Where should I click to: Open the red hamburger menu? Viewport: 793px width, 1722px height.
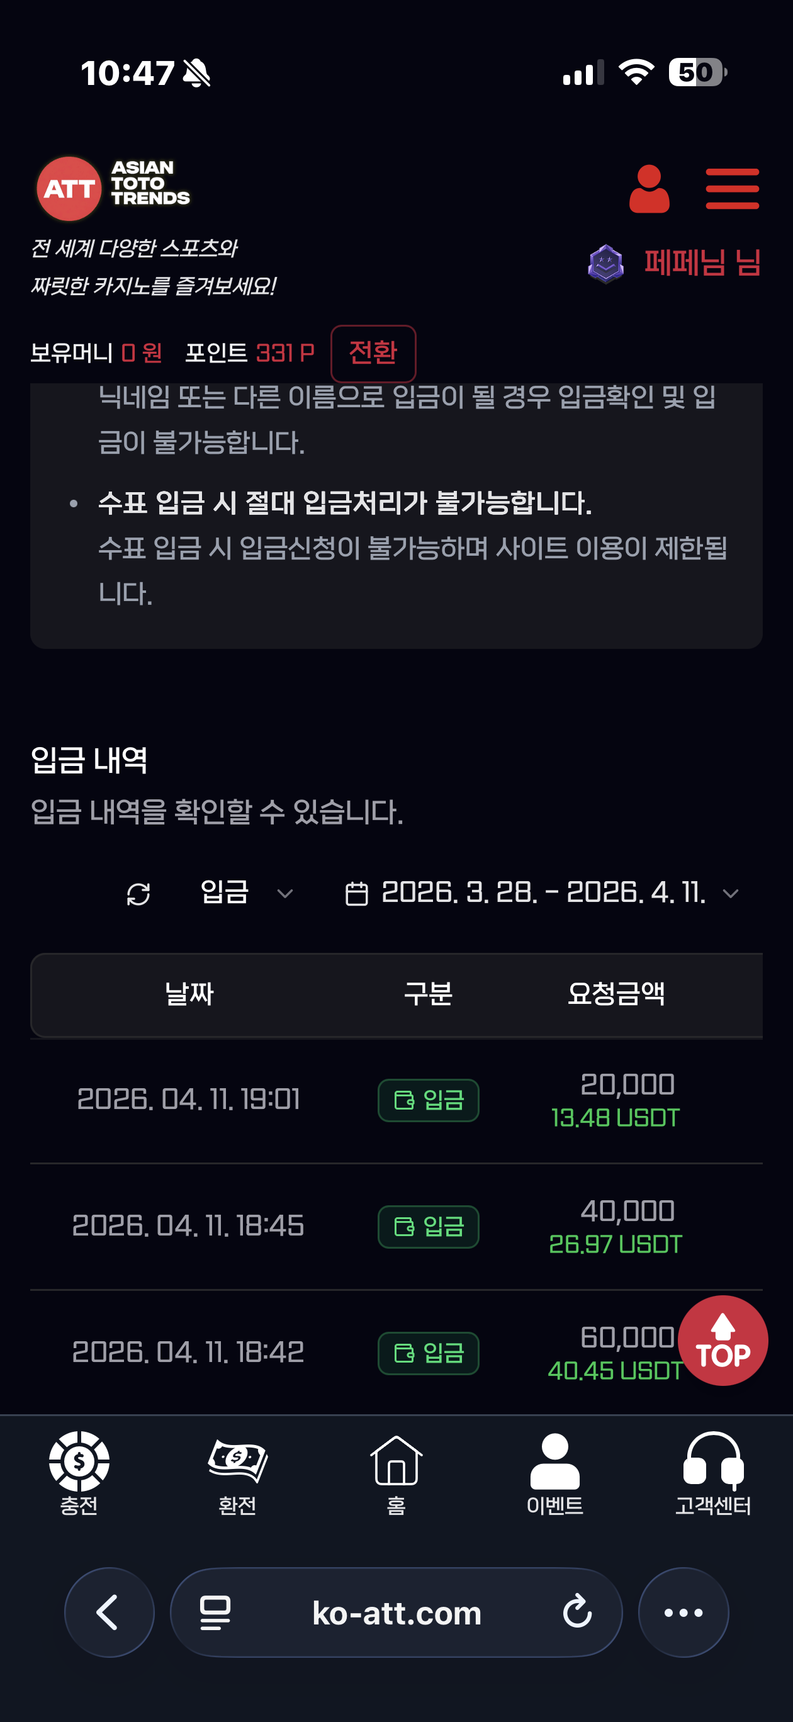732,189
